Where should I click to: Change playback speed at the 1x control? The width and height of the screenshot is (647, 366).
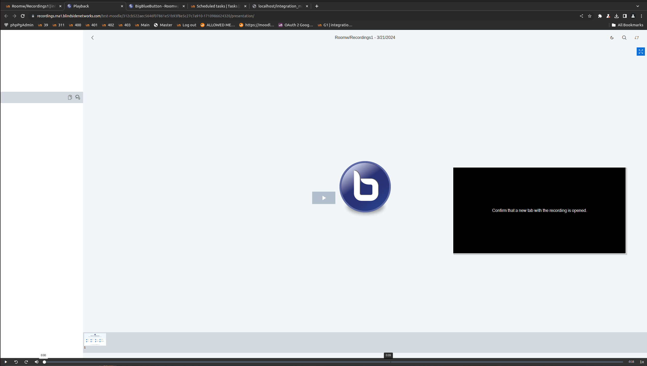pyautogui.click(x=642, y=362)
